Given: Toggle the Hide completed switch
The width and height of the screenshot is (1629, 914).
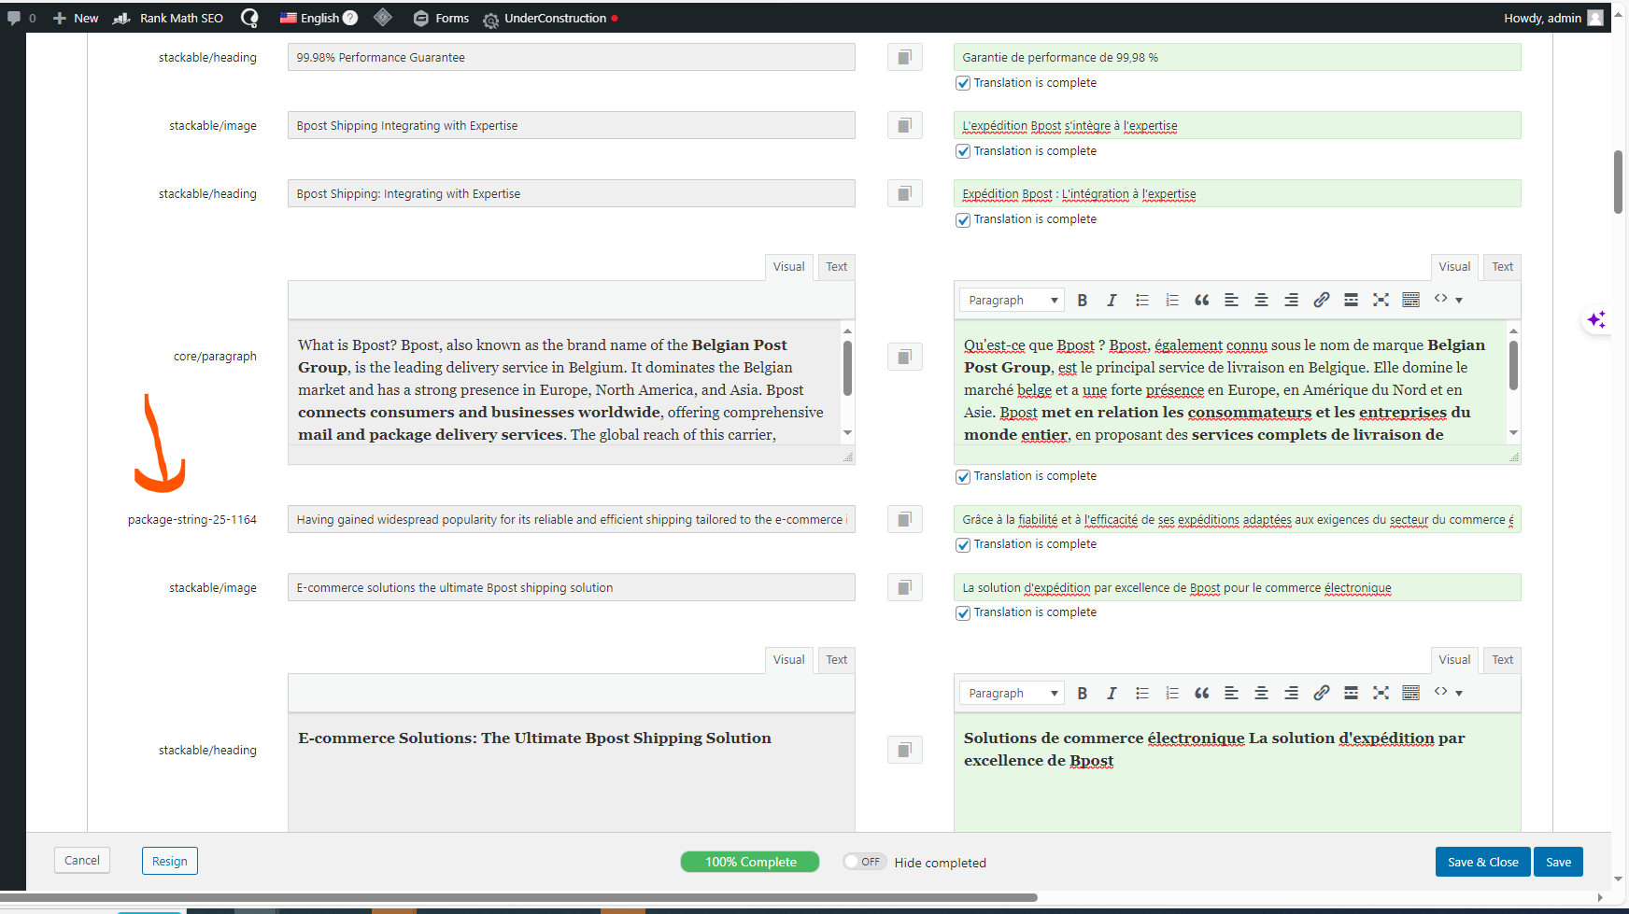Looking at the screenshot, I should click(x=864, y=862).
